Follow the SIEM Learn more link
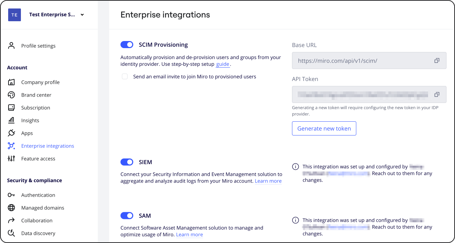455x243 pixels. click(268, 181)
